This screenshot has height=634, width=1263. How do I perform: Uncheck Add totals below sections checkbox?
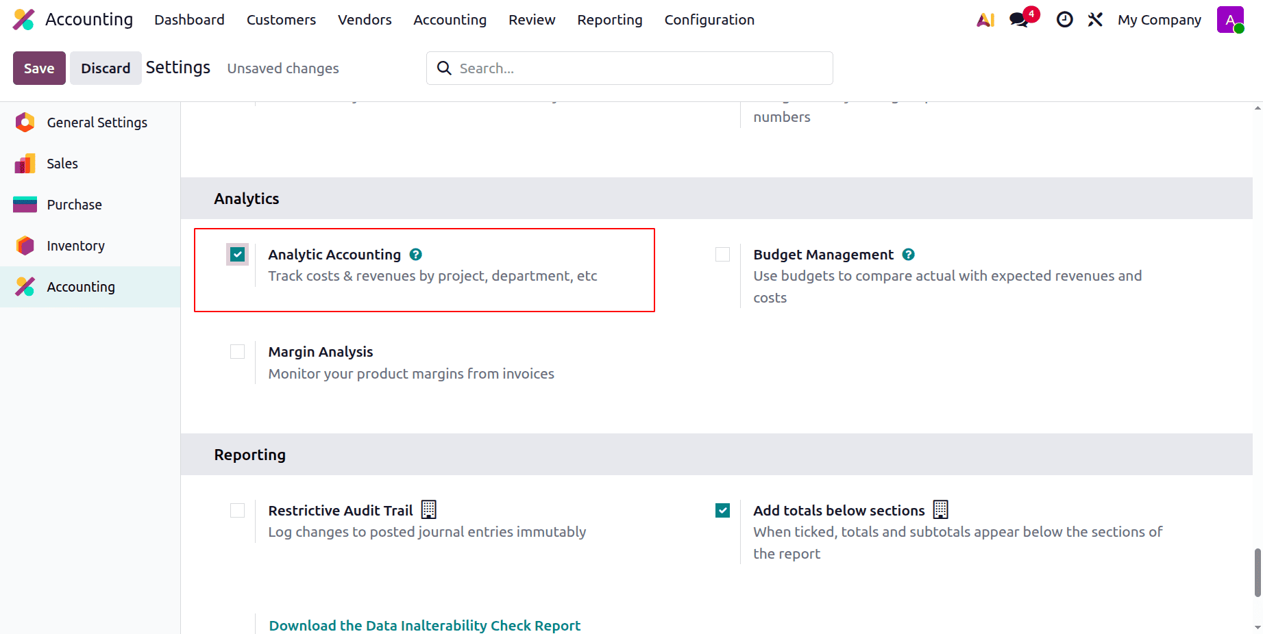(723, 511)
